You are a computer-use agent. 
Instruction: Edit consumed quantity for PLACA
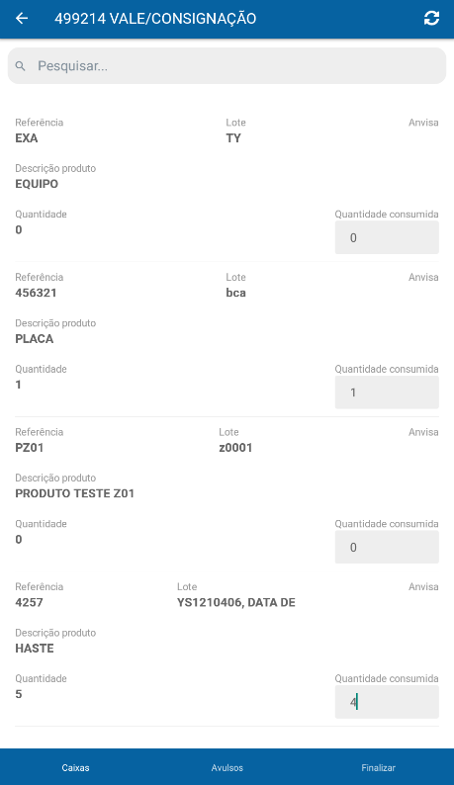pos(387,392)
